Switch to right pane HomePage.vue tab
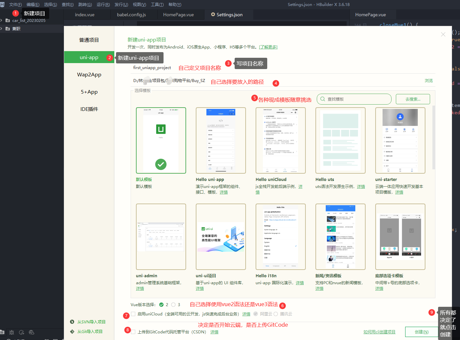The image size is (460, 340). tap(371, 15)
